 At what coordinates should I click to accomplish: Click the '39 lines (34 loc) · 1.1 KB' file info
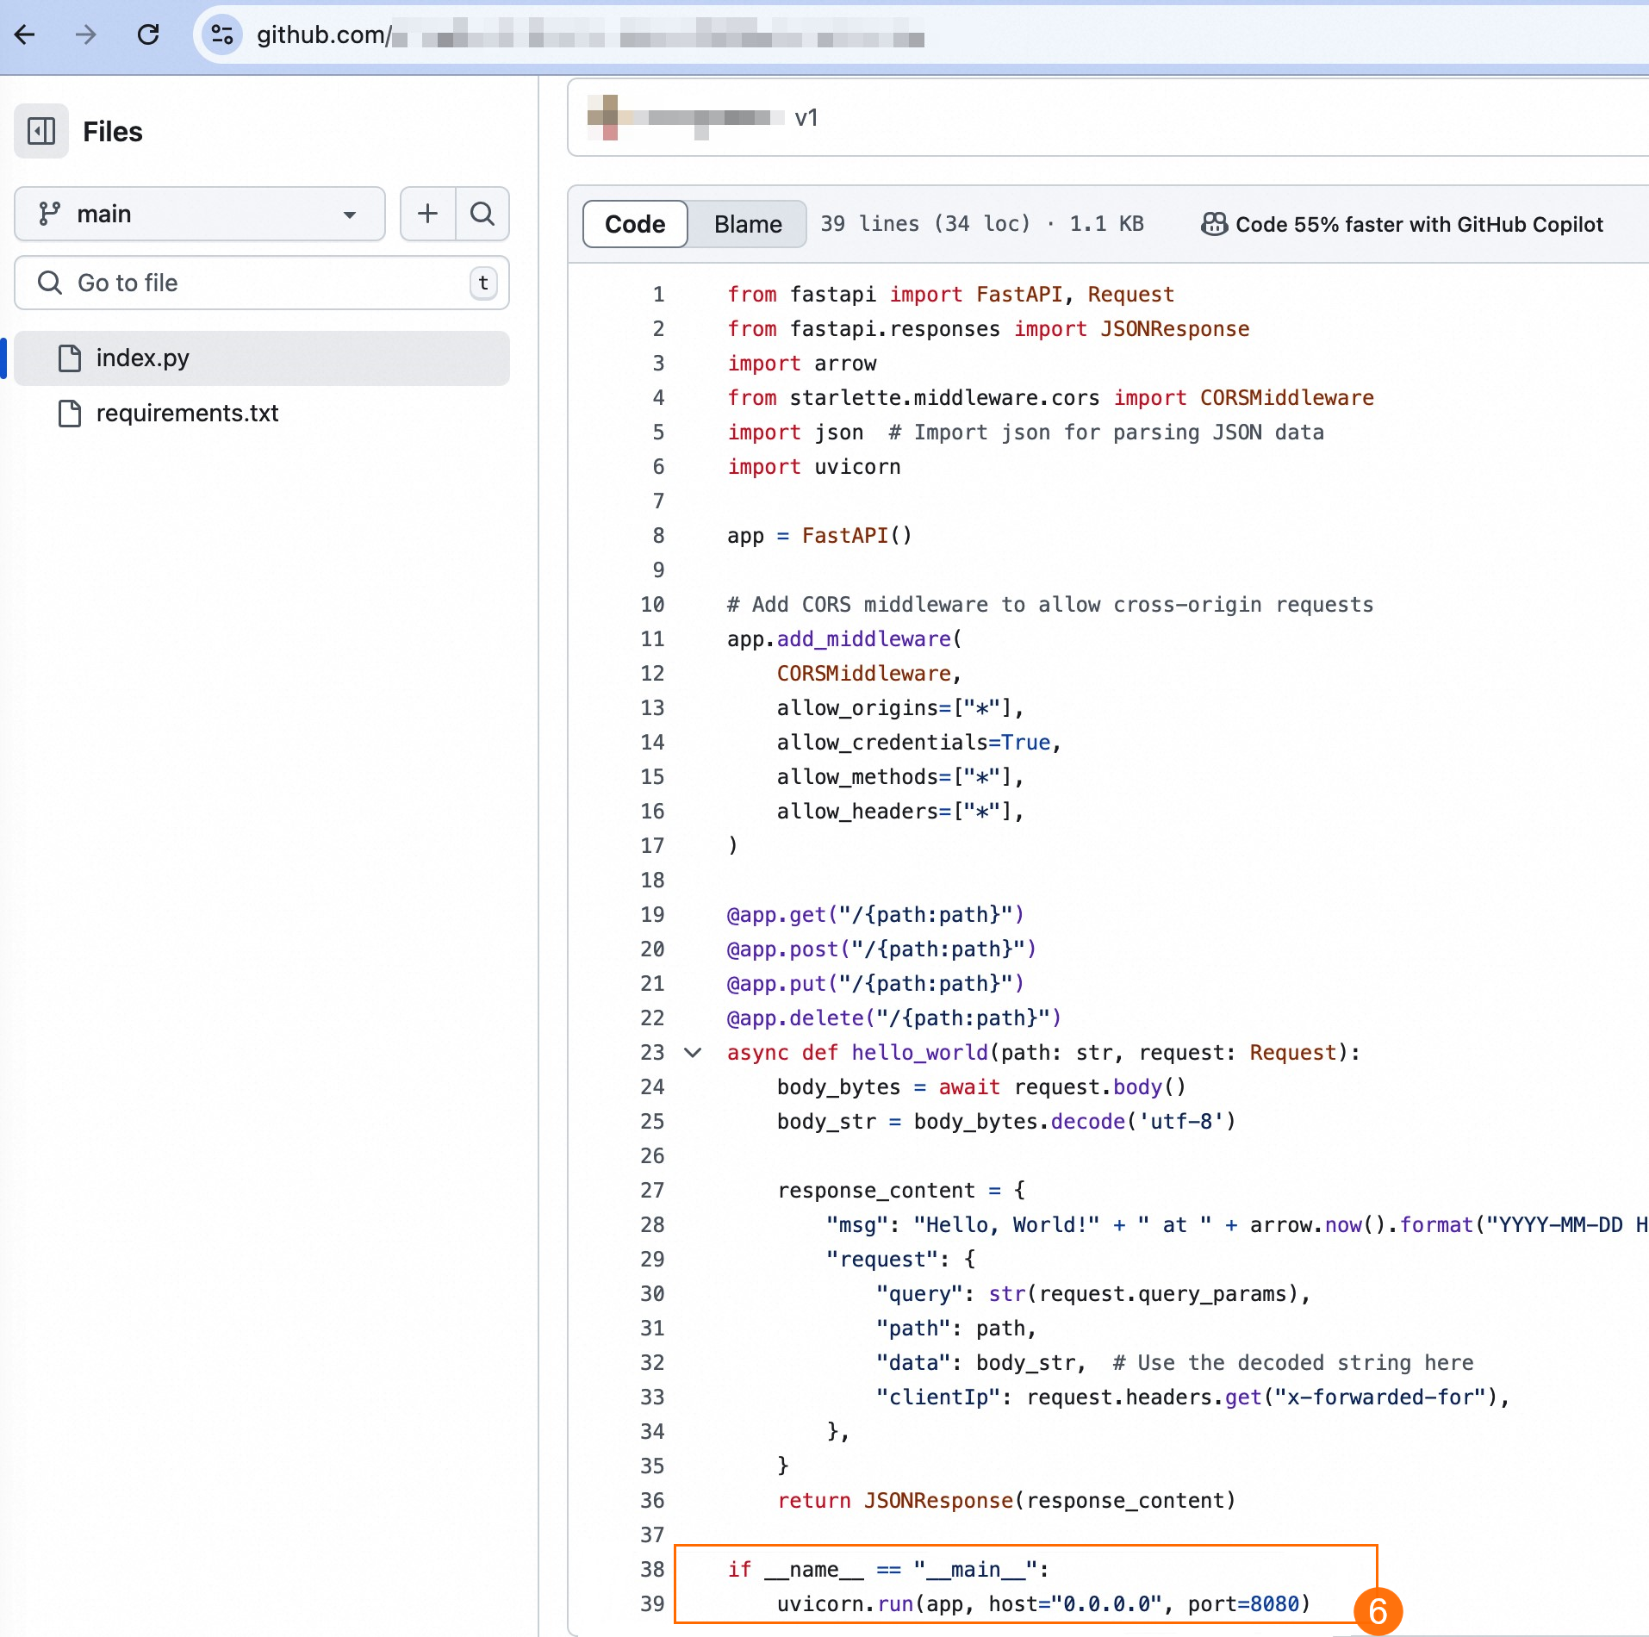click(x=981, y=224)
